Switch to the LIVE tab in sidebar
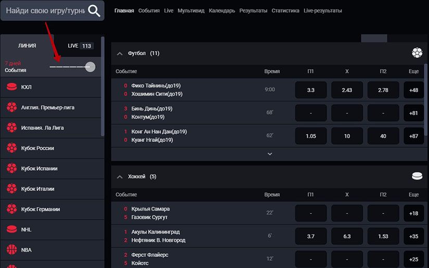The width and height of the screenshot is (429, 268). tap(80, 46)
